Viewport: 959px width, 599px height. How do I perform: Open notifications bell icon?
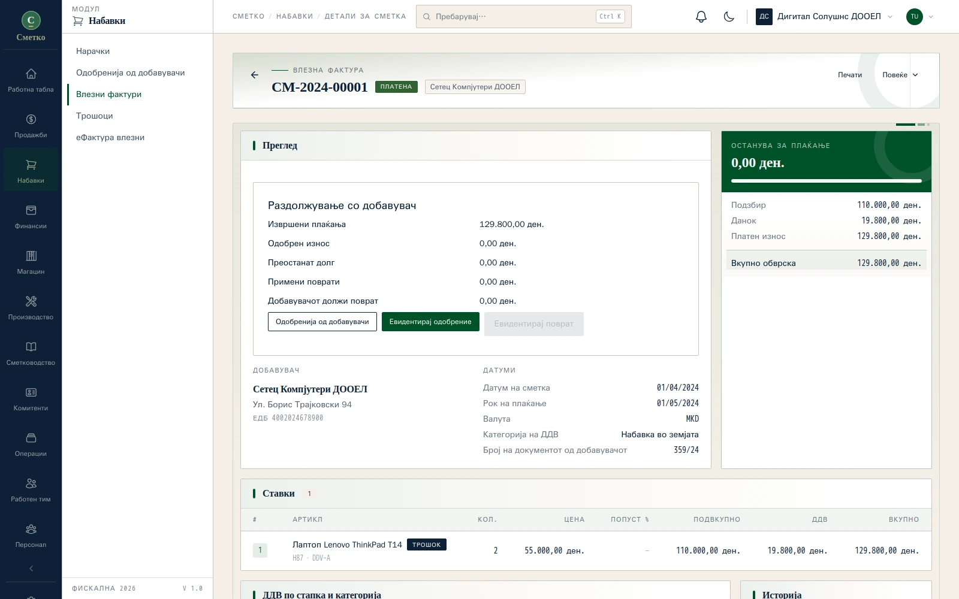tap(701, 17)
